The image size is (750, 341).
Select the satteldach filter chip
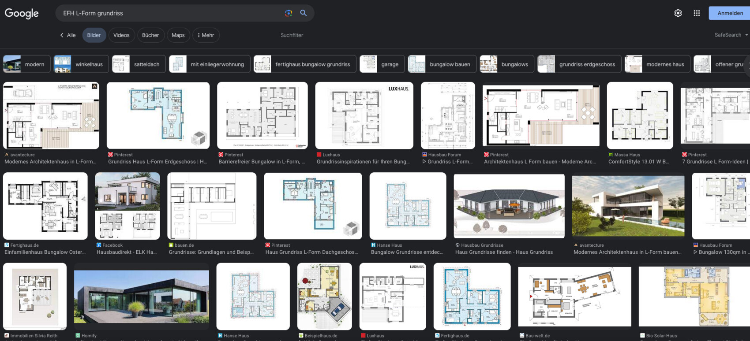coord(139,64)
